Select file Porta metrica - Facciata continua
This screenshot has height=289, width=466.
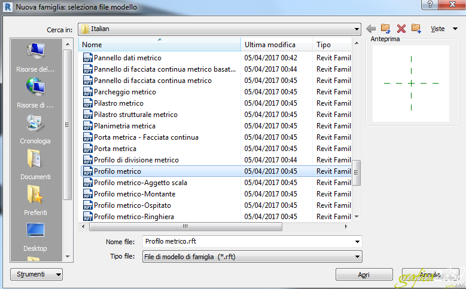tap(146, 137)
